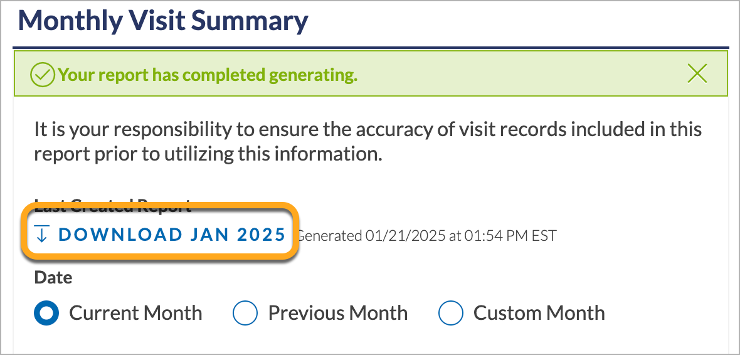Click empty space in green success banner
The image size is (740, 355).
(x=519, y=75)
